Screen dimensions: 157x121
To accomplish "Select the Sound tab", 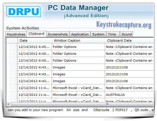I will (126, 34).
